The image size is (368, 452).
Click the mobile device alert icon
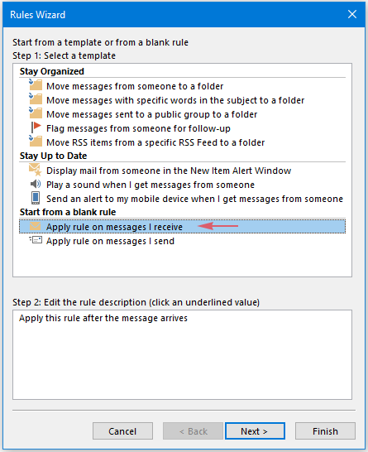pos(36,198)
